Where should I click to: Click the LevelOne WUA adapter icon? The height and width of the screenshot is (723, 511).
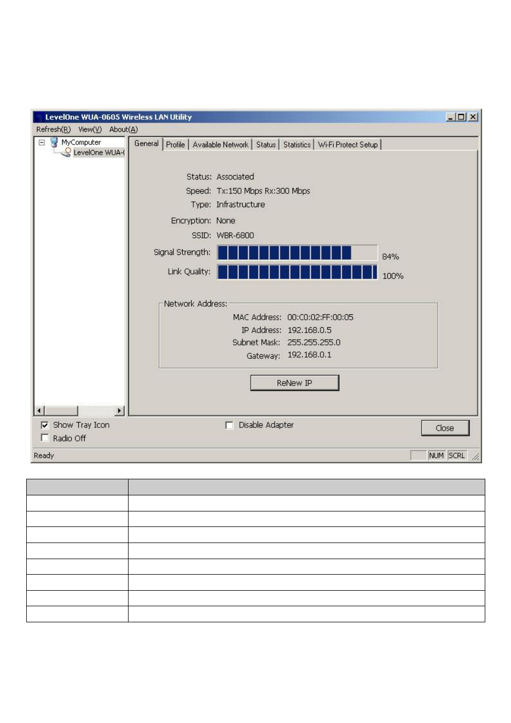(66, 153)
